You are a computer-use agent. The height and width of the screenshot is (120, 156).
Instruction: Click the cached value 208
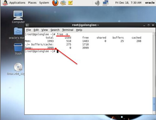(x=139, y=41)
